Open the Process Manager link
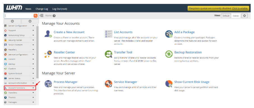Image resolution: width=254 pixels, height=108 pixels. point(66,82)
